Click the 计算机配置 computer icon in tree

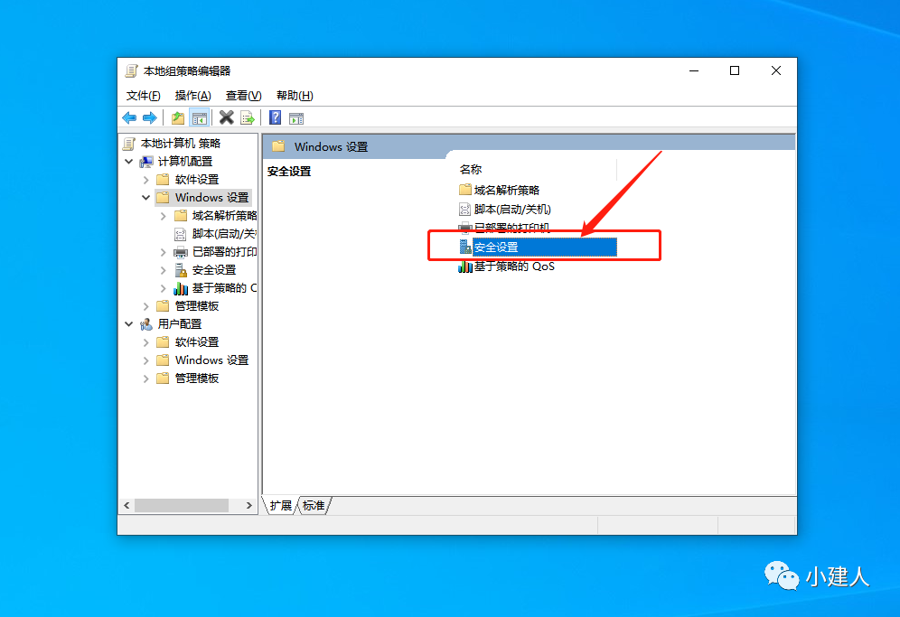(x=147, y=162)
